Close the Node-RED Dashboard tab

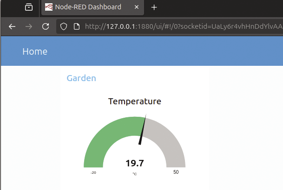[x=137, y=7]
